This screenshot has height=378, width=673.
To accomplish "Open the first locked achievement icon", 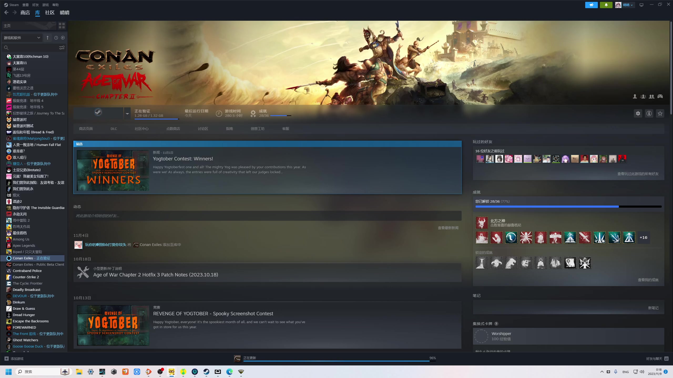I will pyautogui.click(x=482, y=263).
